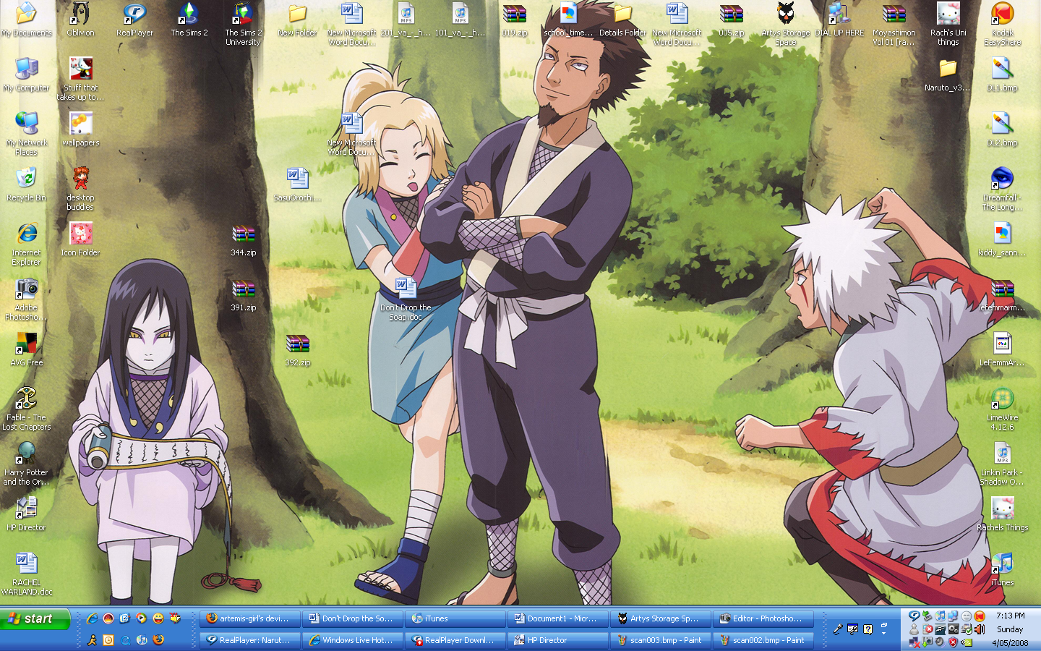The width and height of the screenshot is (1041, 651).
Task: Switch to scan003.bmp - Paint window
Action: pyautogui.click(x=661, y=640)
